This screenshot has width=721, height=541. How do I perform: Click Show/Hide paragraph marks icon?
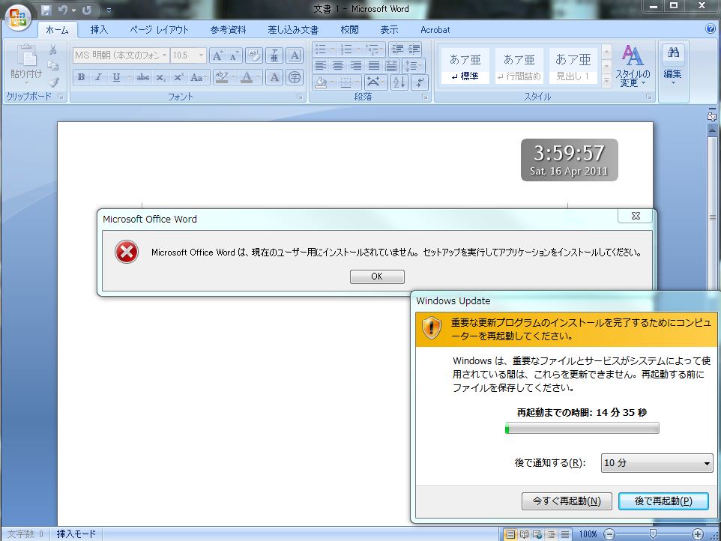tap(420, 82)
